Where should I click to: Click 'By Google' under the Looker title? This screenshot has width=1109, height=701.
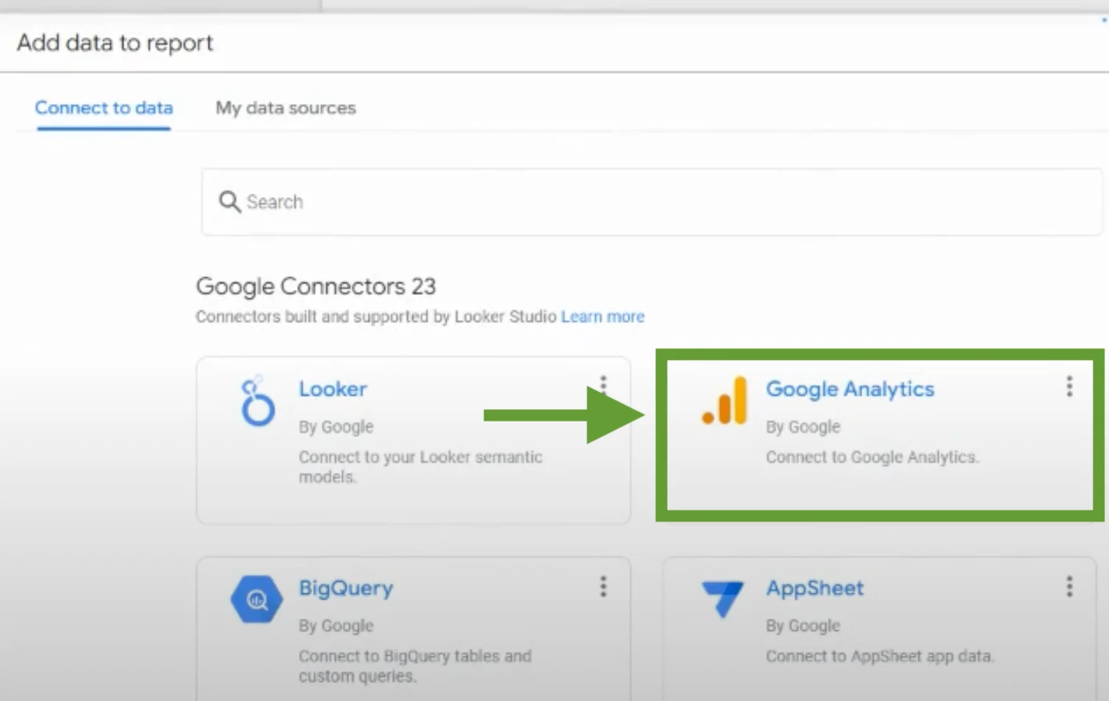(x=336, y=427)
